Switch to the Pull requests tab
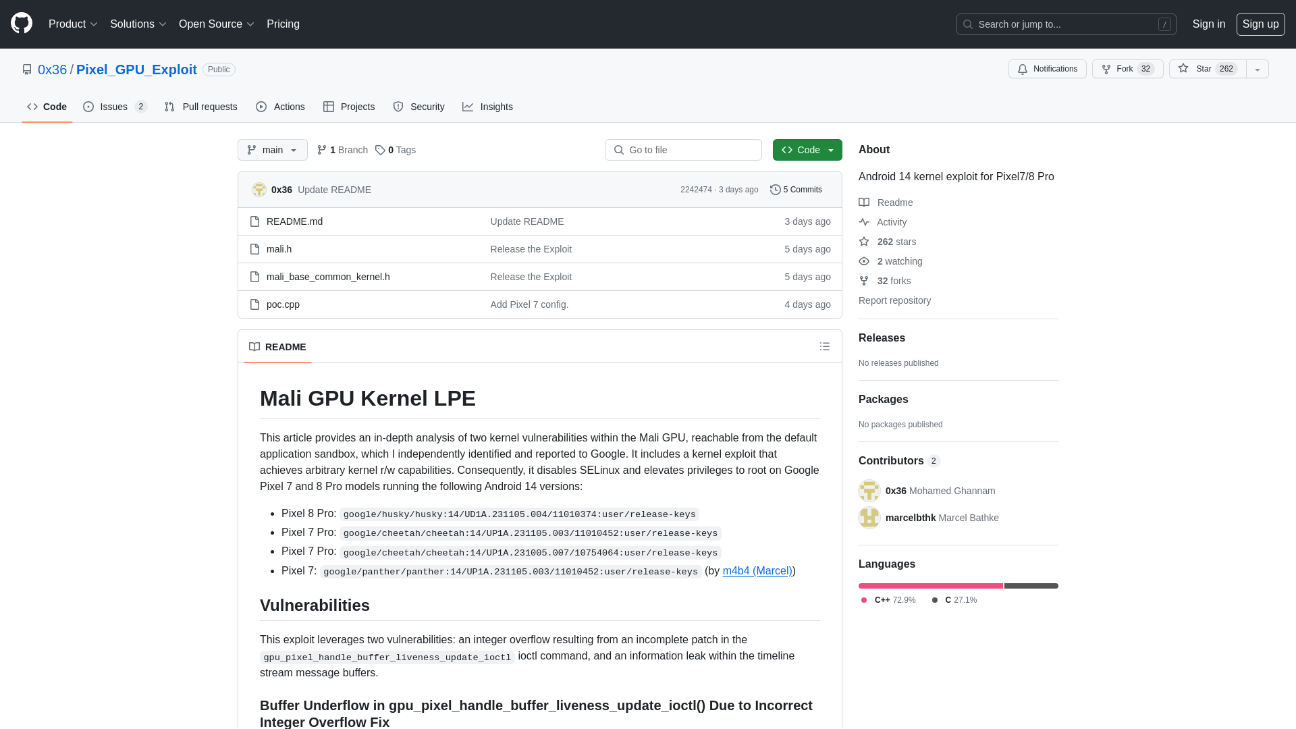 pyautogui.click(x=201, y=107)
